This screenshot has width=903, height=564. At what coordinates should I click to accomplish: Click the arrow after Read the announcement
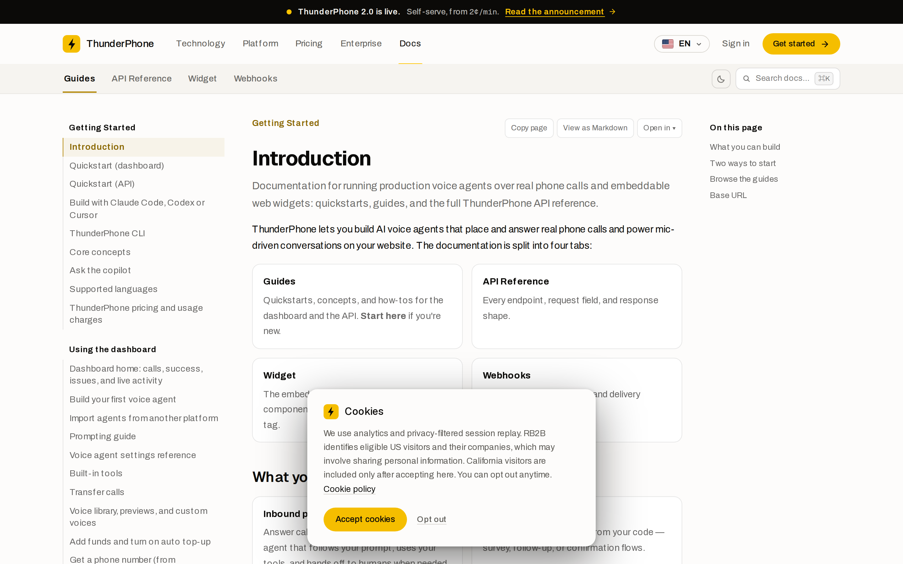pyautogui.click(x=612, y=12)
